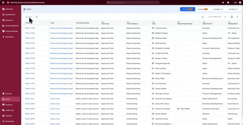Open Audit Logs in sidebar
Viewport: 243px width, 125px height.
pos(10,110)
